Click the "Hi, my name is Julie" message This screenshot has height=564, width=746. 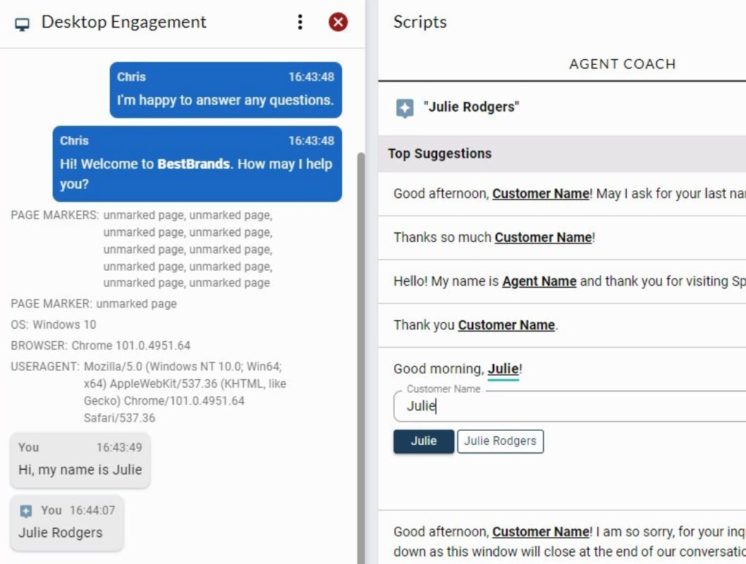[80, 460]
